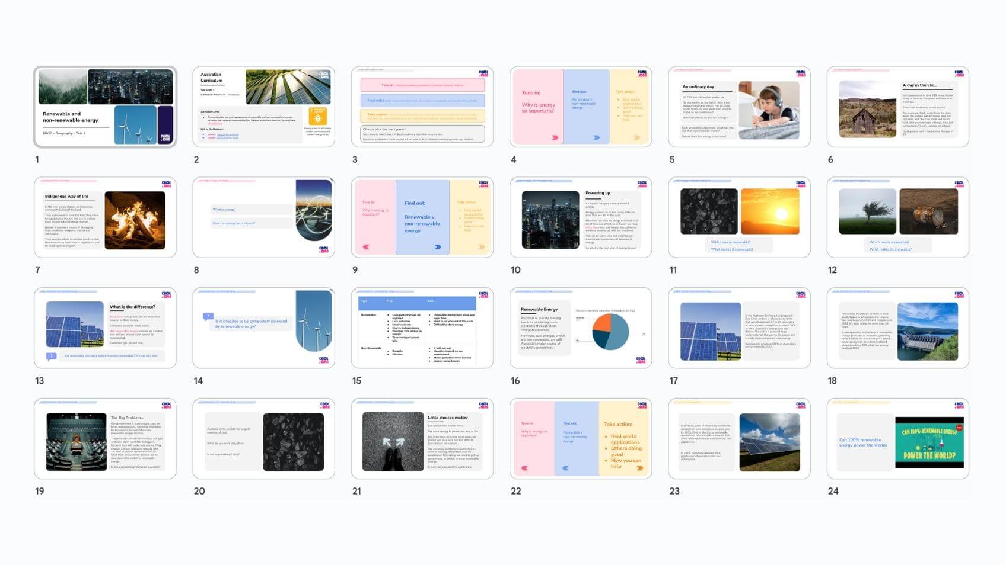The width and height of the screenshot is (1006, 565).
Task: Select slide 19 The Big Problem
Action: pyautogui.click(x=105, y=438)
